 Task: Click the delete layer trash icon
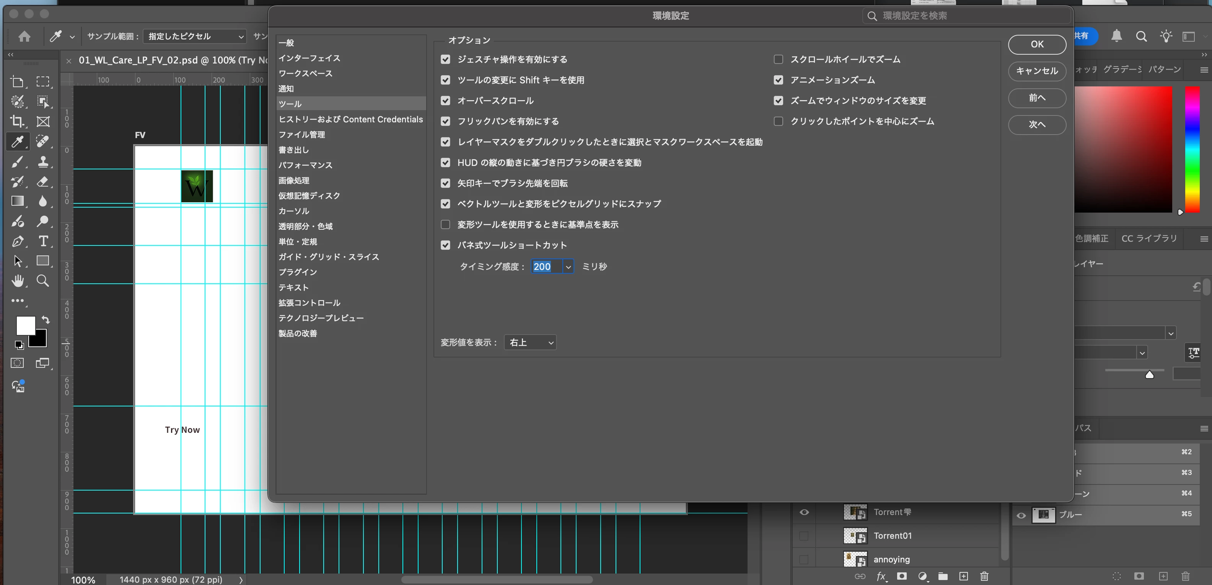984,576
